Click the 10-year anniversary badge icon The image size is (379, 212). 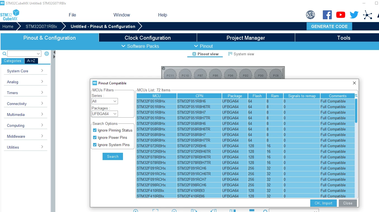click(311, 15)
